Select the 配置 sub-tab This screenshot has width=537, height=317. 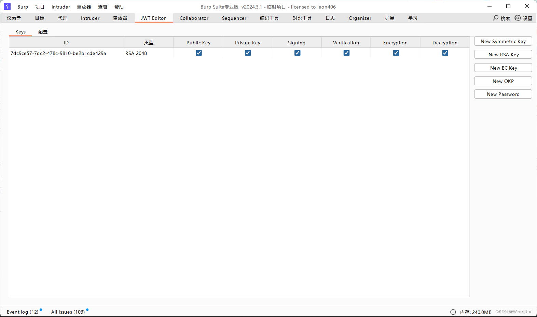(43, 32)
